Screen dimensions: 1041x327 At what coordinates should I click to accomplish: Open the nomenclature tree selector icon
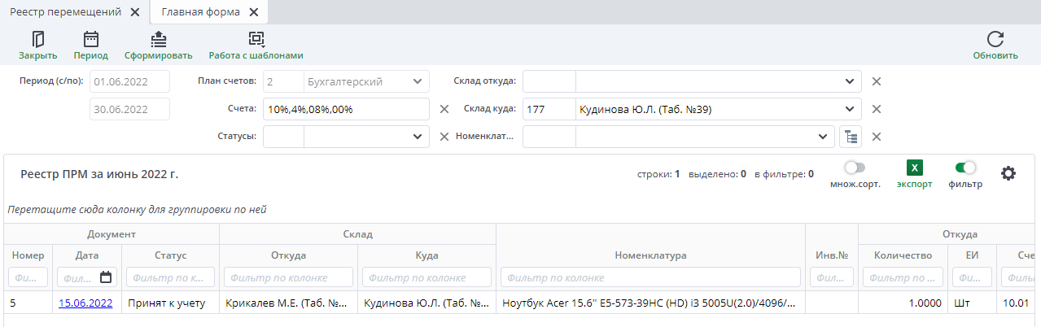coord(850,137)
